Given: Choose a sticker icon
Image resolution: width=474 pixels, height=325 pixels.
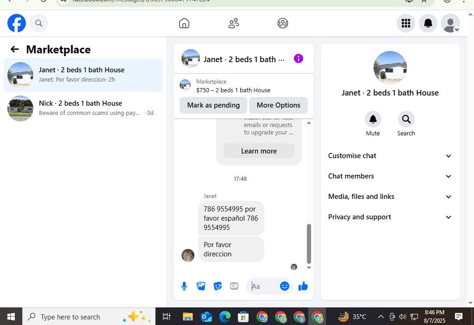Looking at the screenshot, I should pyautogui.click(x=218, y=286).
